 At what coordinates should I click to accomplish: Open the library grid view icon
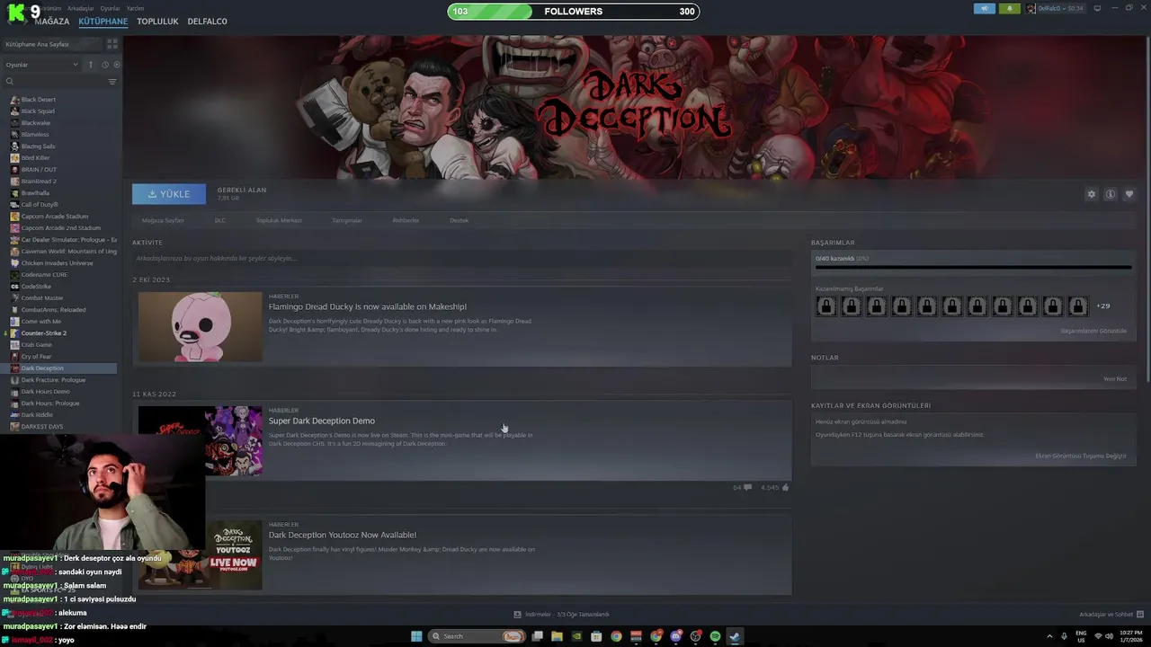pyautogui.click(x=112, y=43)
